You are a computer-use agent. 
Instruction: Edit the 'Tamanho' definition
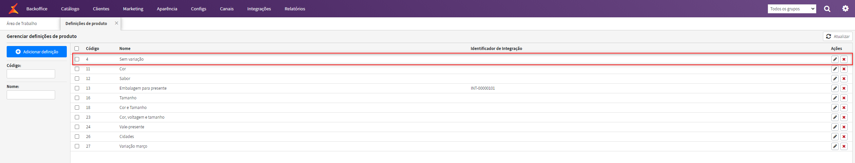(835, 98)
